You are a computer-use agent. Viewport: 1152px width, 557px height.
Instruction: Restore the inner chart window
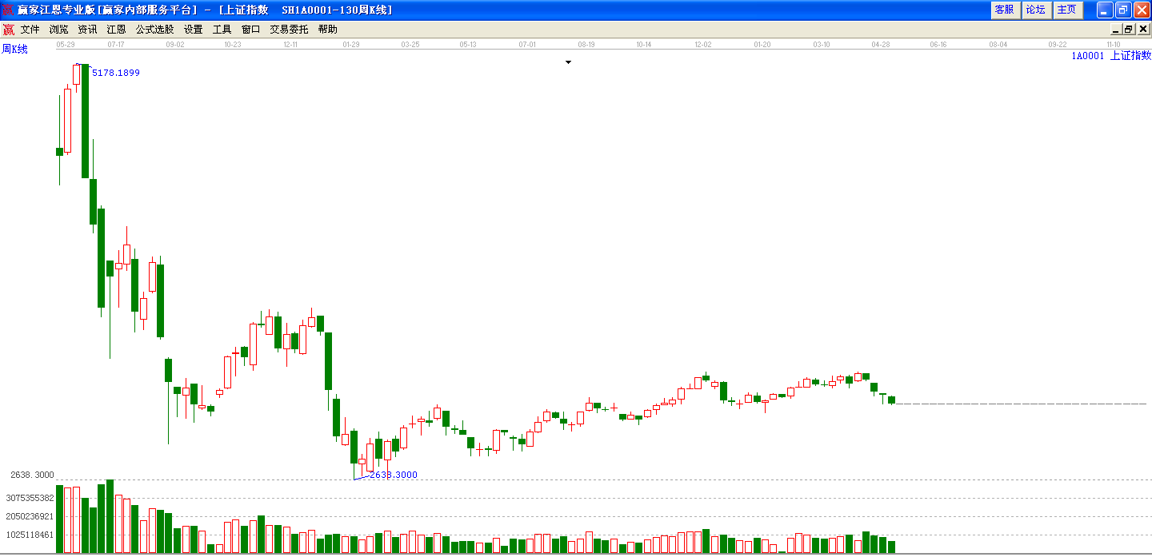[1129, 30]
